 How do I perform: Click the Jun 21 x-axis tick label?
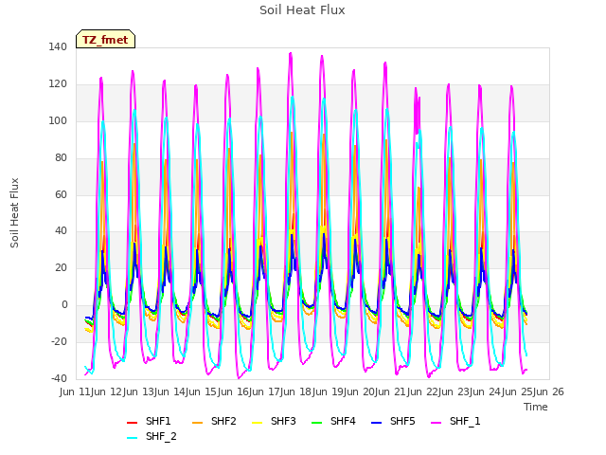tap(392, 391)
